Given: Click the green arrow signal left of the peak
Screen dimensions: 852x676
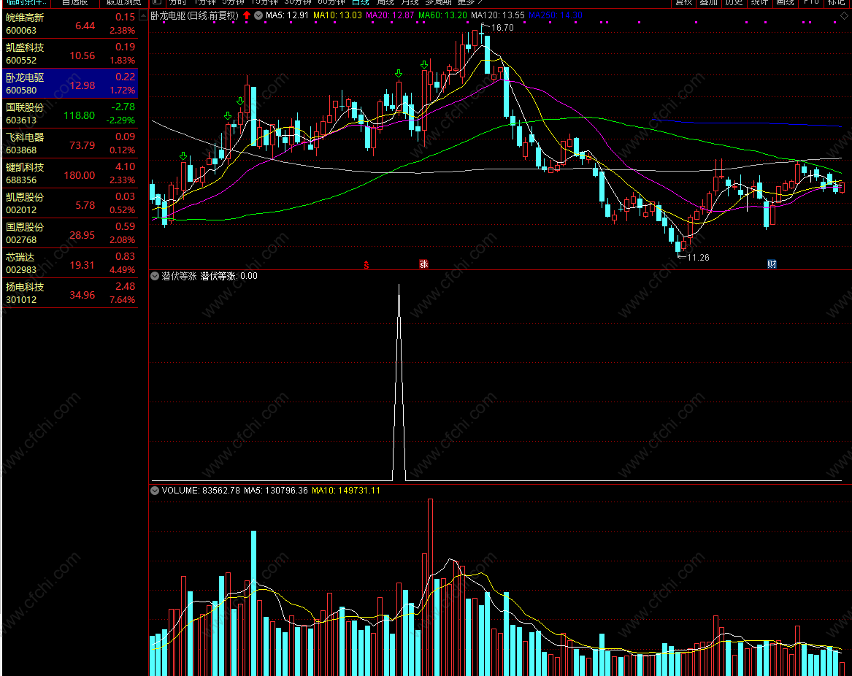Looking at the screenshot, I should (x=399, y=73).
